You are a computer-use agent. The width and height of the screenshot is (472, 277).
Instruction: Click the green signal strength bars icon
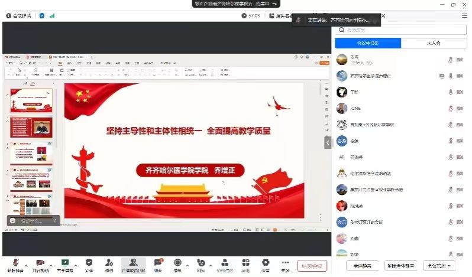point(51,16)
